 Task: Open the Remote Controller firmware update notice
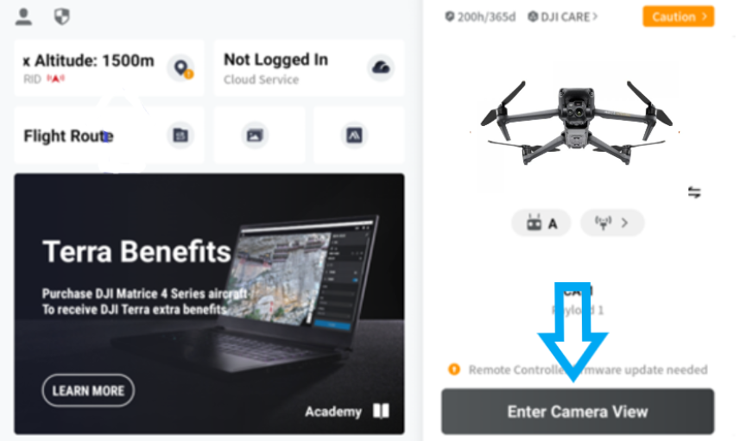(578, 369)
